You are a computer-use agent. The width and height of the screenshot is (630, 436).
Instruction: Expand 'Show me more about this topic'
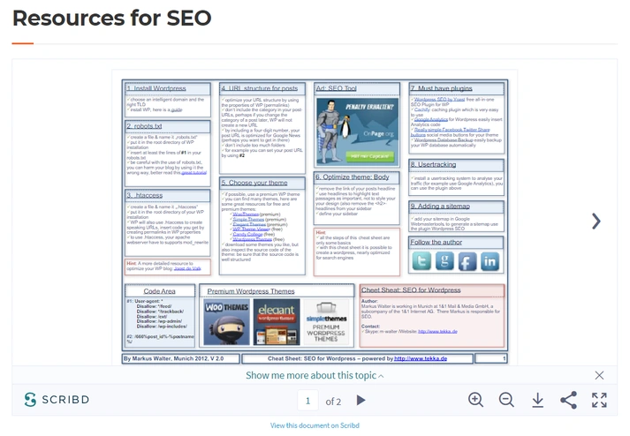[315, 375]
